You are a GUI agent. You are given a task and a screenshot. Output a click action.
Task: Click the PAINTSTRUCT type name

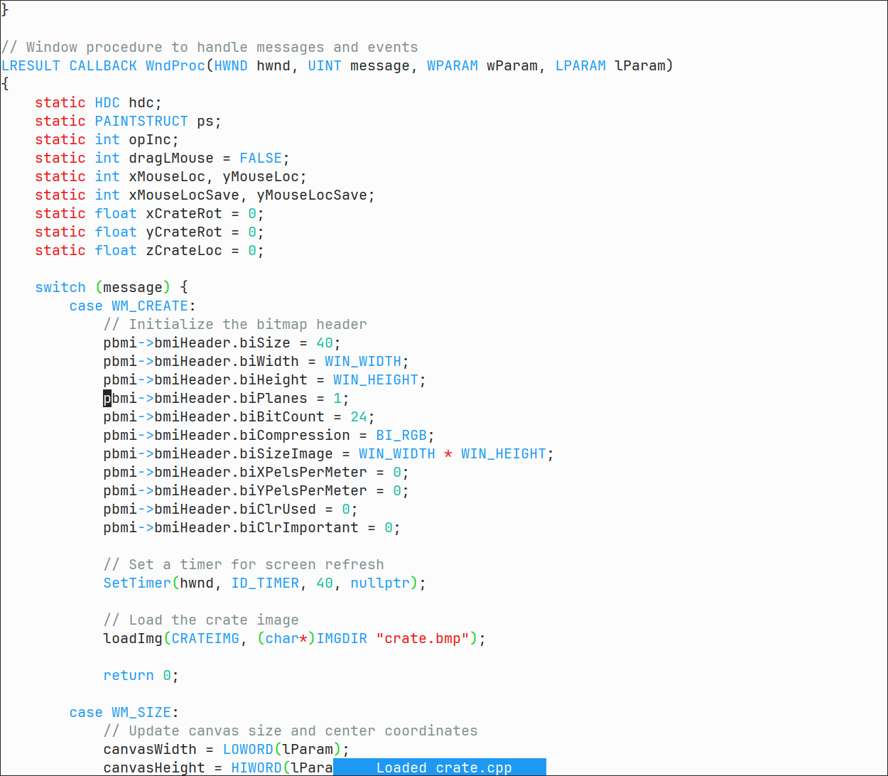[x=141, y=122]
